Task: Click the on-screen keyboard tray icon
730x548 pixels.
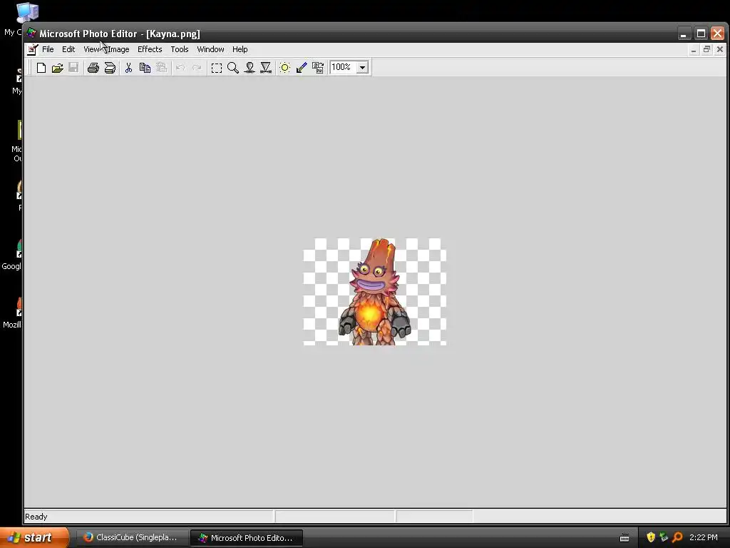Action: [624, 538]
